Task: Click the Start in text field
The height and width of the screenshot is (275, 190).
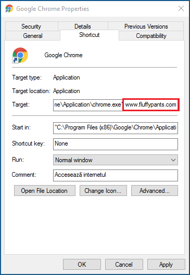Action: pos(116,128)
